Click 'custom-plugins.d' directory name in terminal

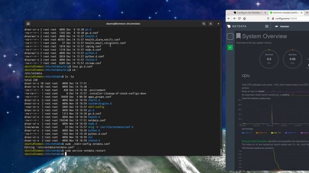(x=100, y=103)
